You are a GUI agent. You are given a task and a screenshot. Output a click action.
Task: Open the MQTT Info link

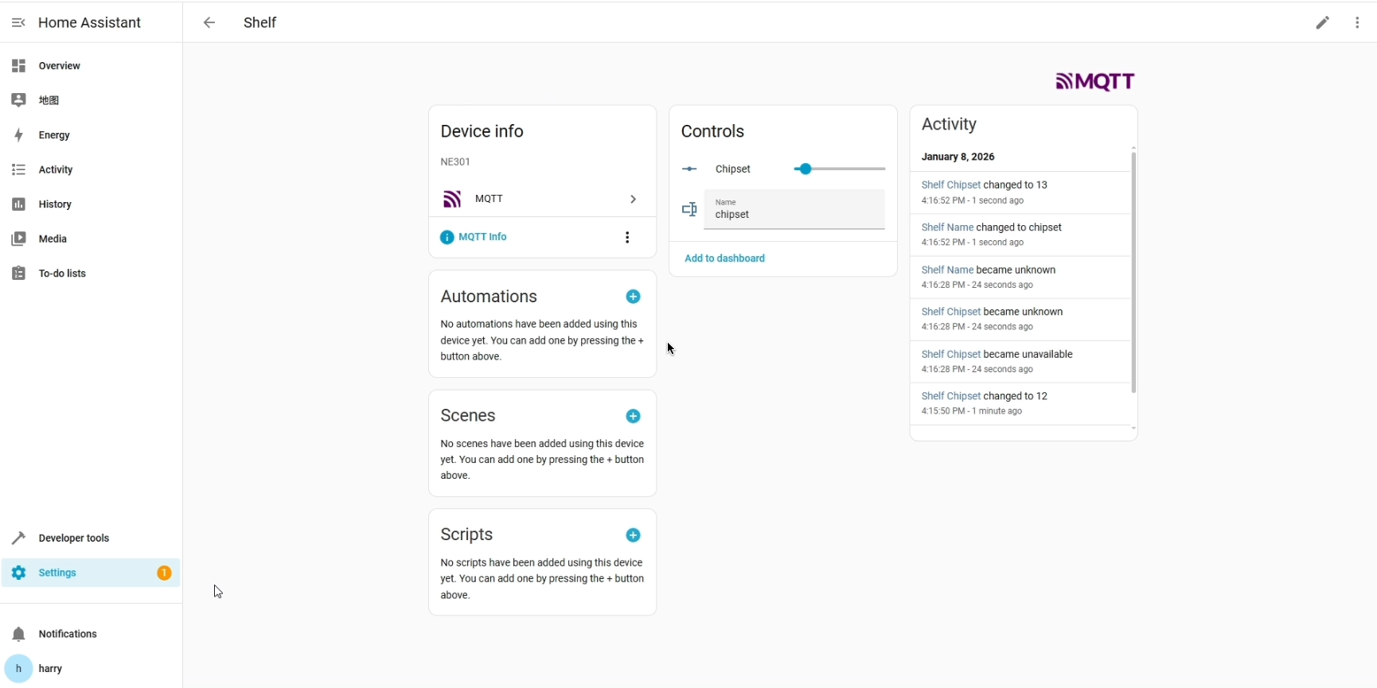point(482,237)
